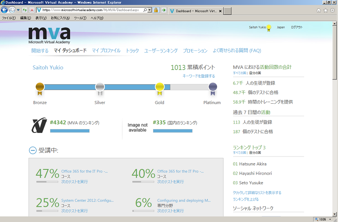Viewport: 338px width, 222px height.
Task: Open the browser Favorites star icon
Action: (325, 10)
